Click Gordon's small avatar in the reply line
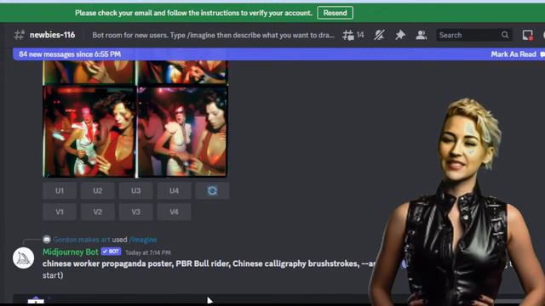 [x=47, y=240]
